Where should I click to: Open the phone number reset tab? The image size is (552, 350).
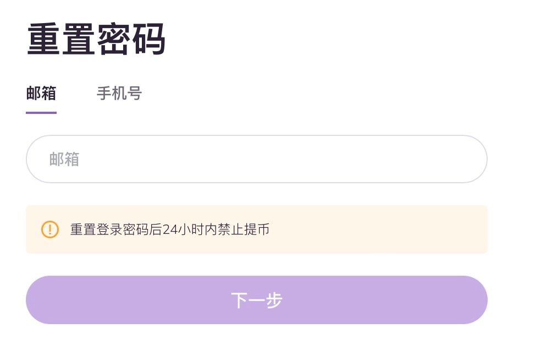click(119, 94)
